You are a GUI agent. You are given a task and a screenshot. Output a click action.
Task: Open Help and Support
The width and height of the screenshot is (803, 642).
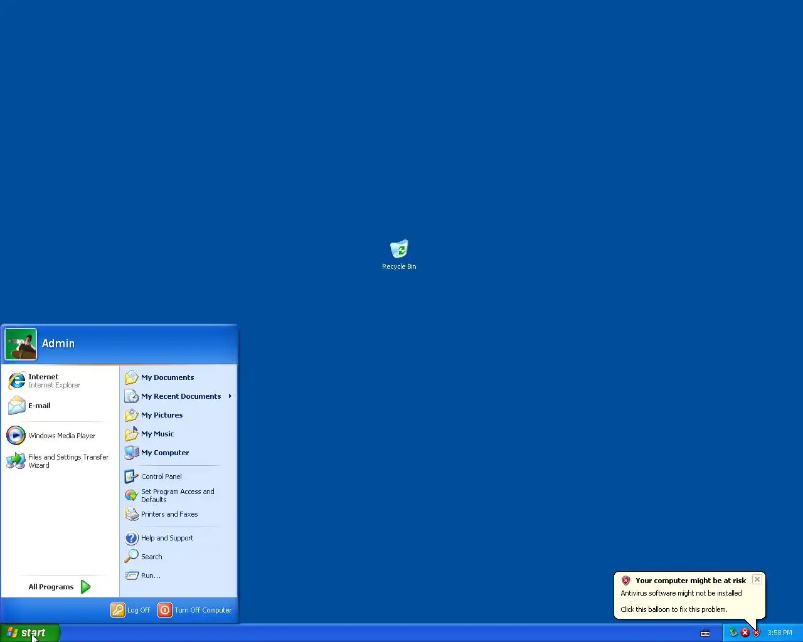coord(178,538)
